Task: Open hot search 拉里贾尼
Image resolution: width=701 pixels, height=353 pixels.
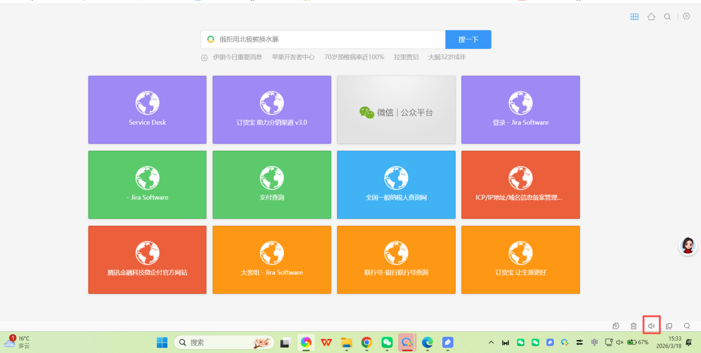Action: coord(406,57)
